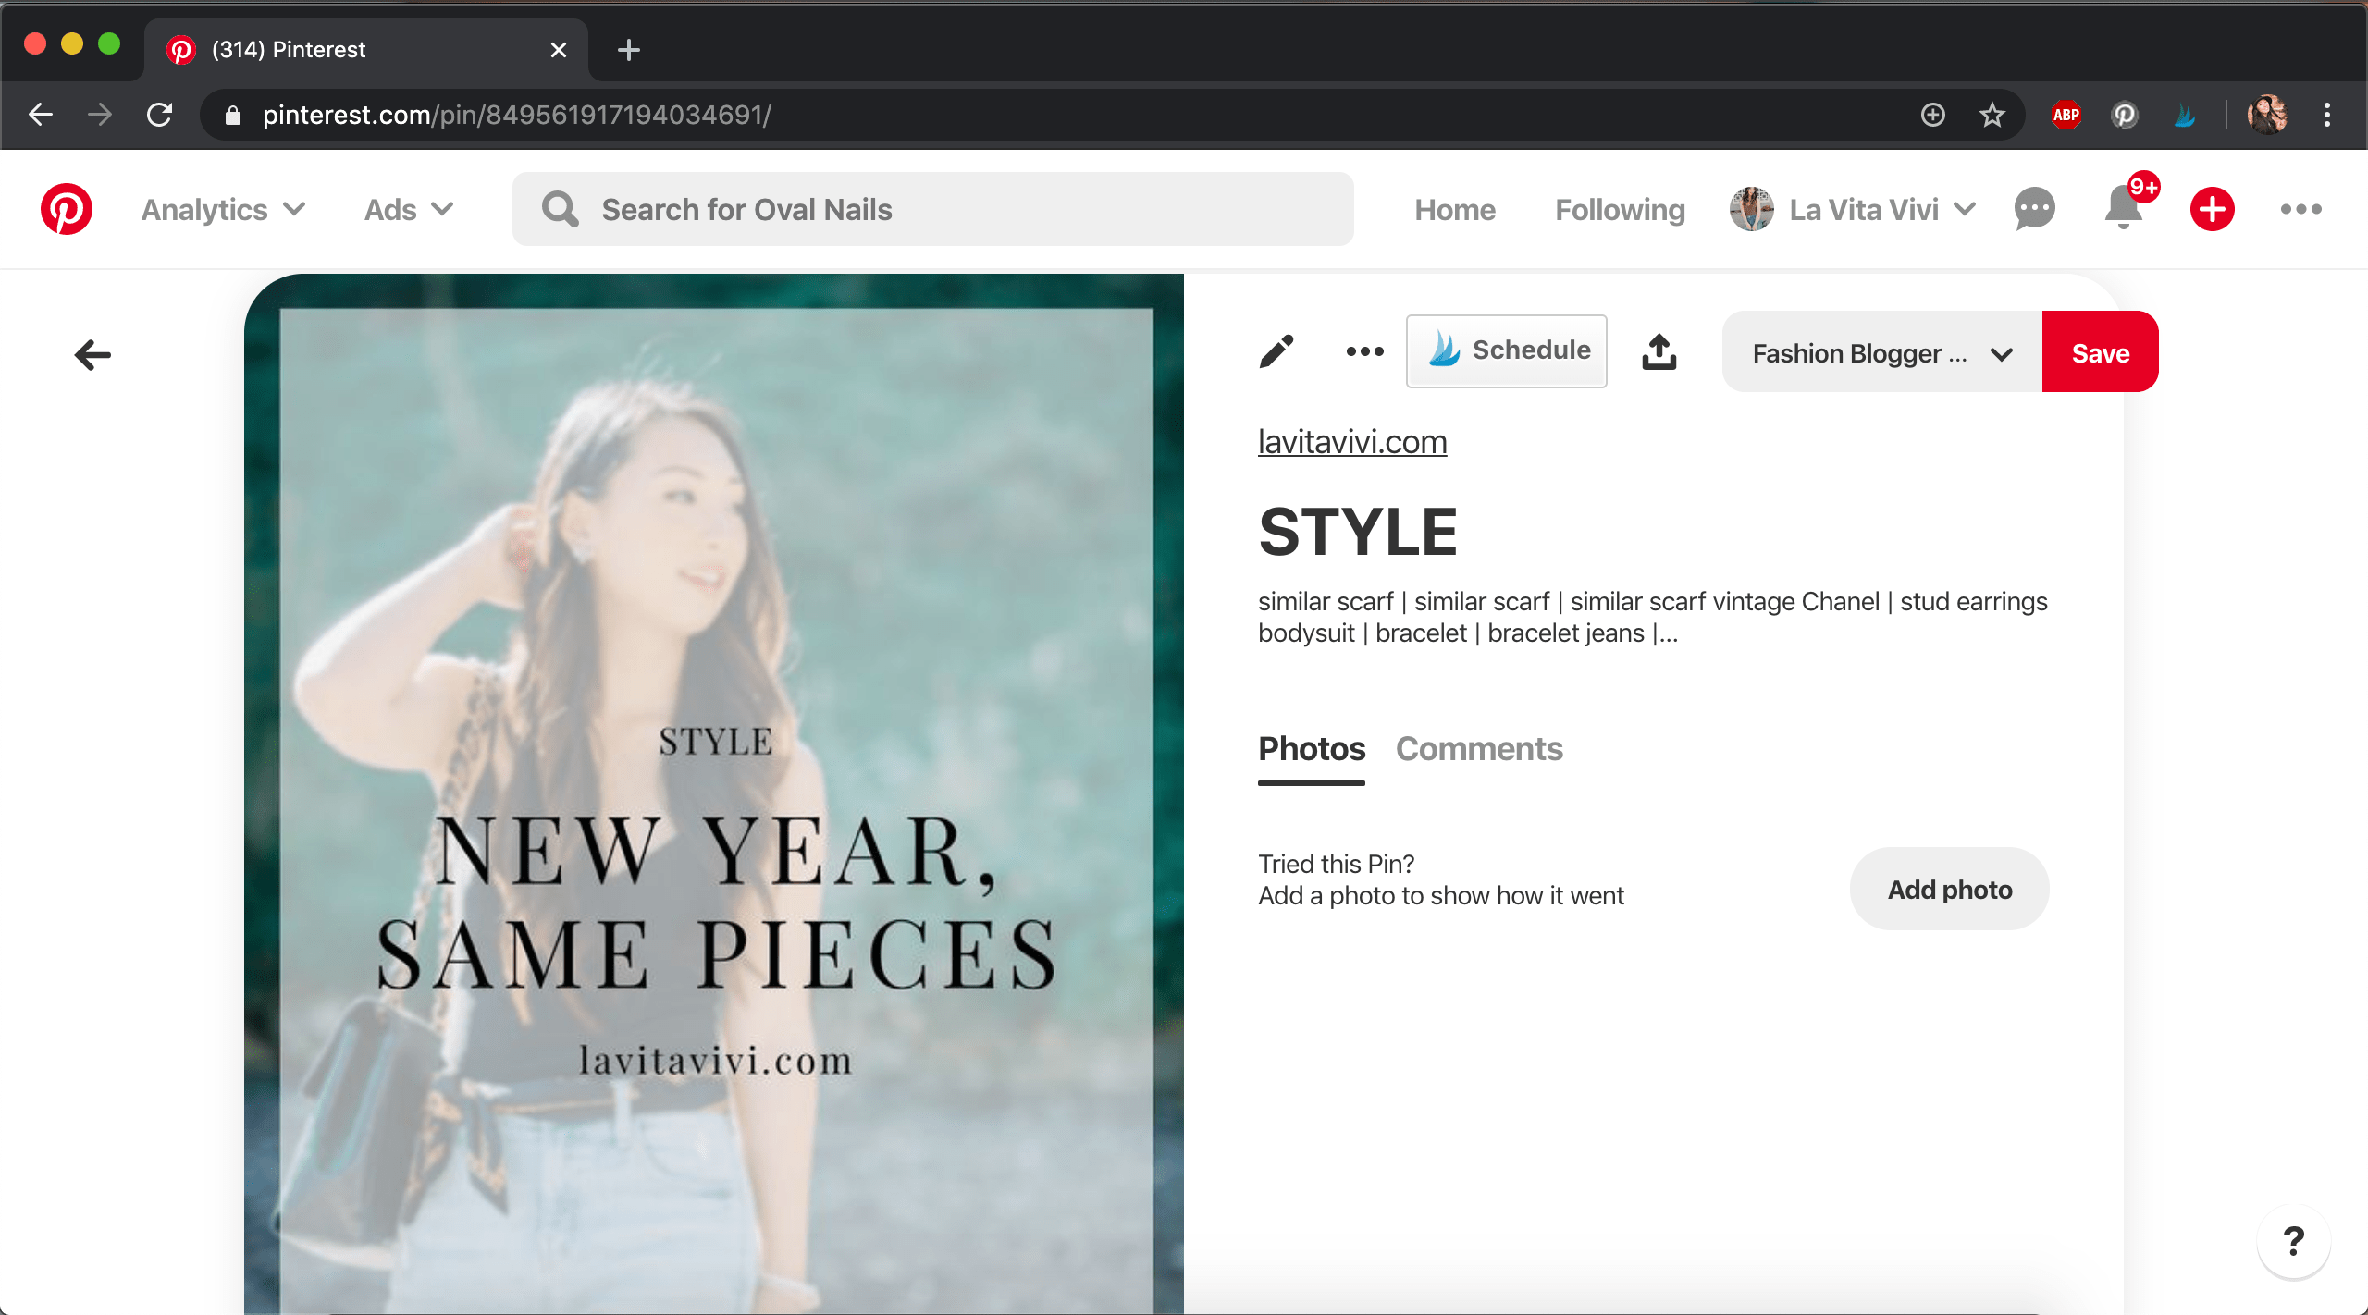Image resolution: width=2368 pixels, height=1315 pixels.
Task: Click the Pinterest logo home icon
Action: coord(67,209)
